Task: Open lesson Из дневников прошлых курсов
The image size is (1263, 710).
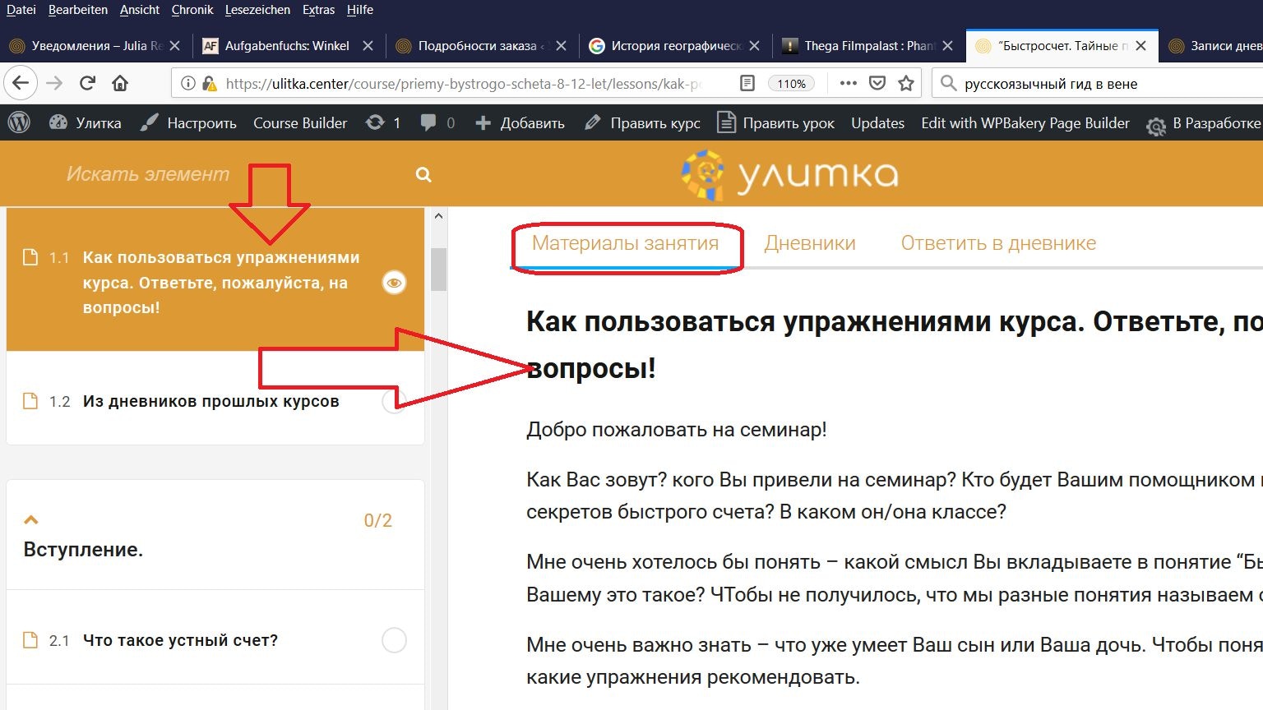Action: pyautogui.click(x=210, y=402)
